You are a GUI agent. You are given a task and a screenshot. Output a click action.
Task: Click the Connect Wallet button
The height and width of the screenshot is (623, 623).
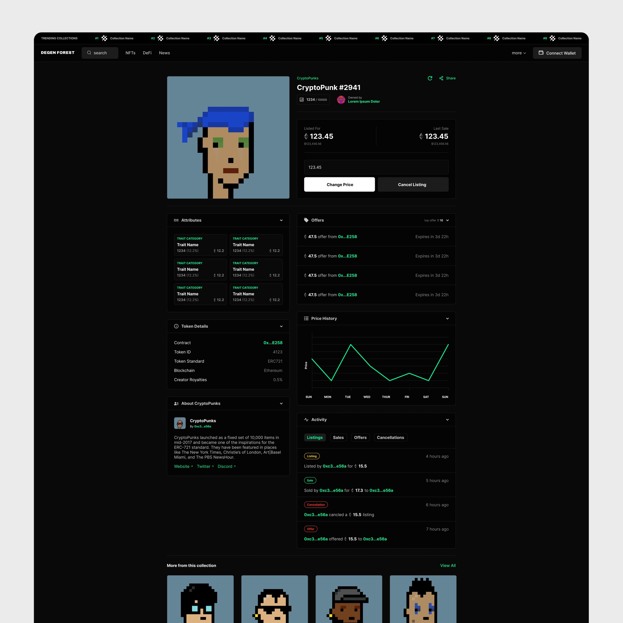[x=557, y=53]
